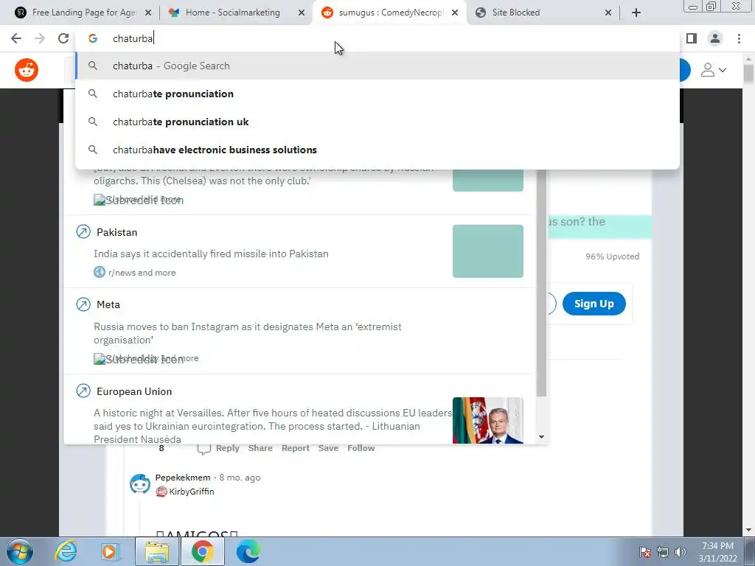Click the trending list scroll down arrow
Viewport: 755px width, 566px height.
click(542, 437)
